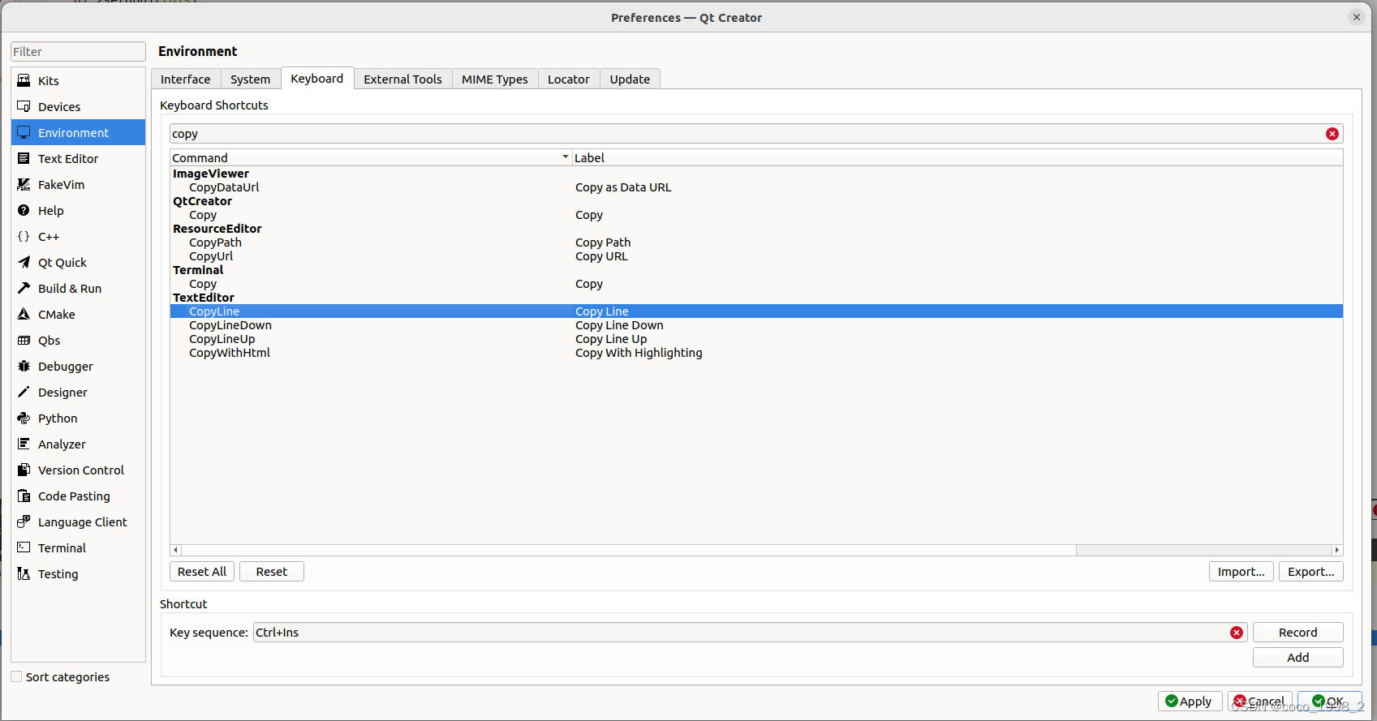Open the Language Client category

click(78, 522)
